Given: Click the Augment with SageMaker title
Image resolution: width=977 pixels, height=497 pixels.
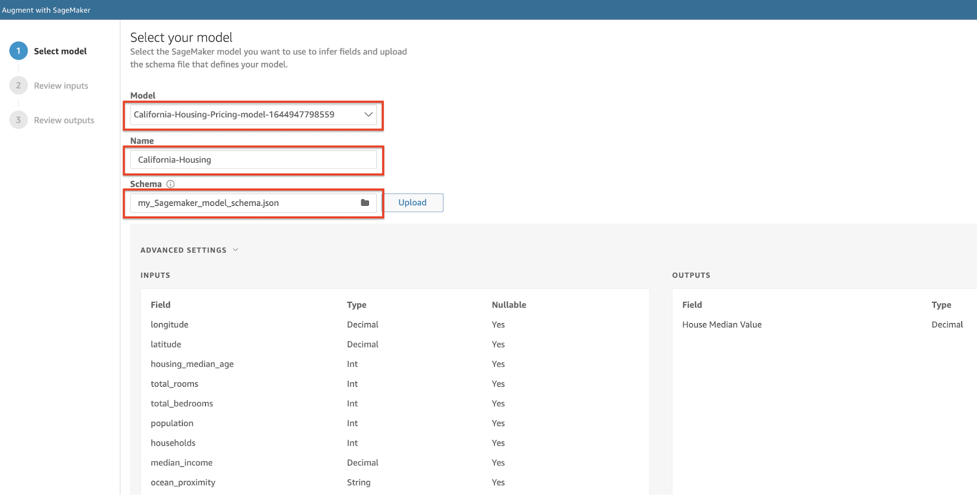Looking at the screenshot, I should tap(46, 10).
